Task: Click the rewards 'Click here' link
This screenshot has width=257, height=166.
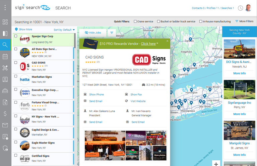Action: point(148,44)
